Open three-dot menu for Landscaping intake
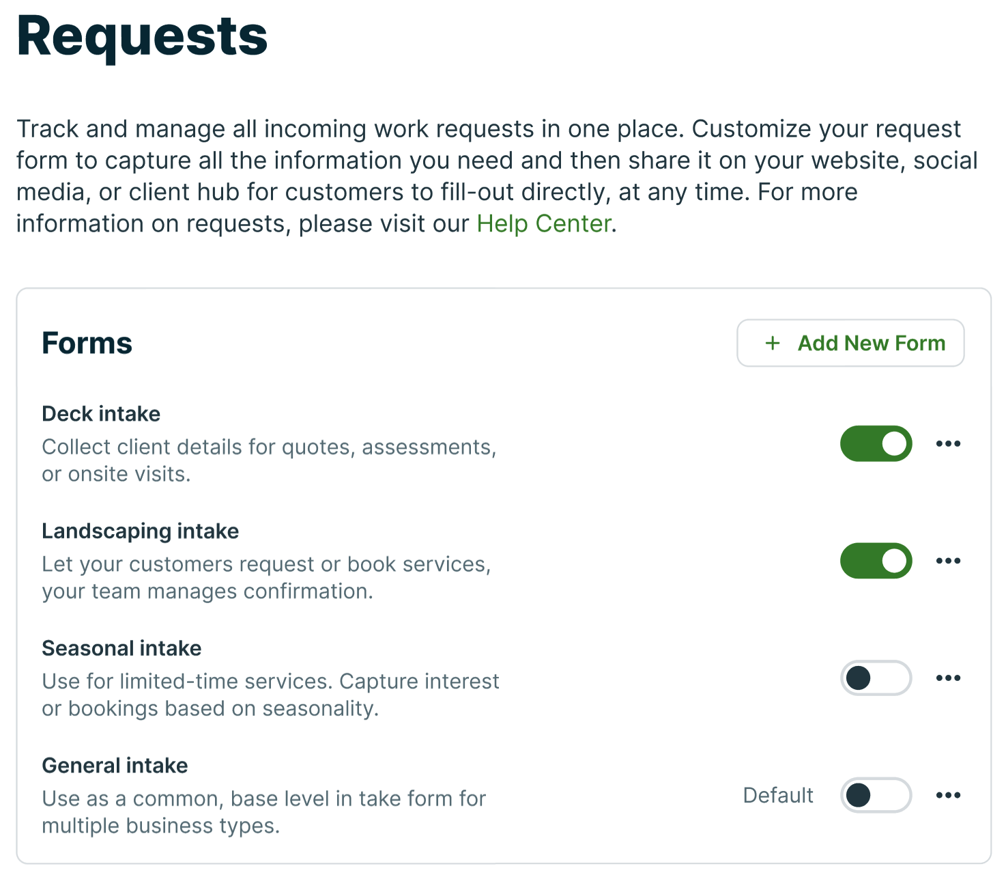The width and height of the screenshot is (1006, 877). (x=948, y=561)
